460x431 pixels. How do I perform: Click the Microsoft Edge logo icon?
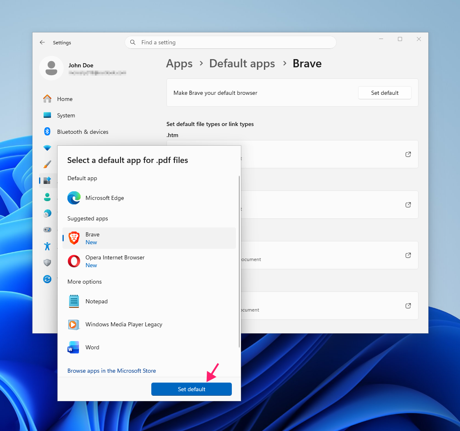tap(74, 198)
